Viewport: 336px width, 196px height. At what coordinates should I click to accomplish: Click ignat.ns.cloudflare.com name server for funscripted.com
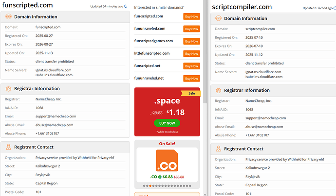[54, 70]
